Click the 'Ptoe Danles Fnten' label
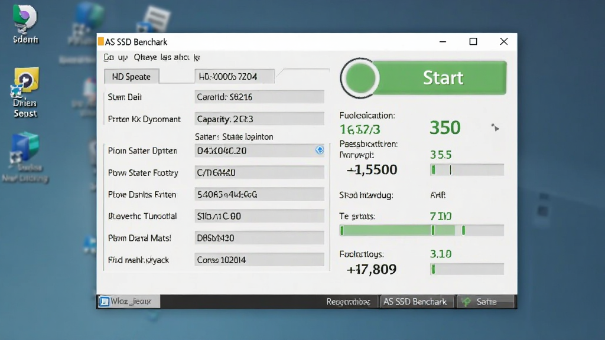605x340 pixels. click(142, 195)
